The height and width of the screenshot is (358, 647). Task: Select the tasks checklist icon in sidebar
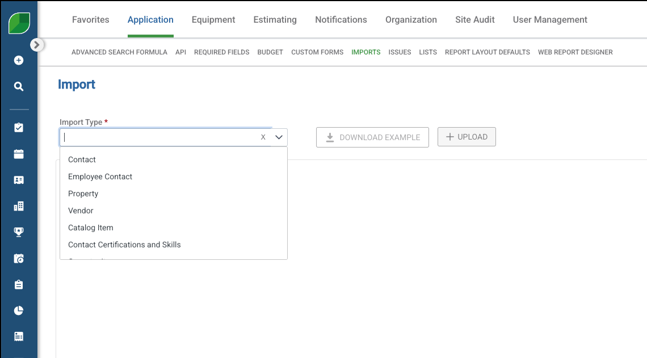point(19,128)
